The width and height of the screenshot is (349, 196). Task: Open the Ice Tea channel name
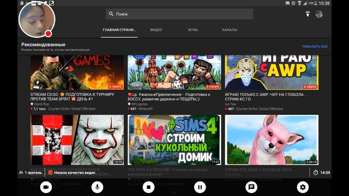230,104
